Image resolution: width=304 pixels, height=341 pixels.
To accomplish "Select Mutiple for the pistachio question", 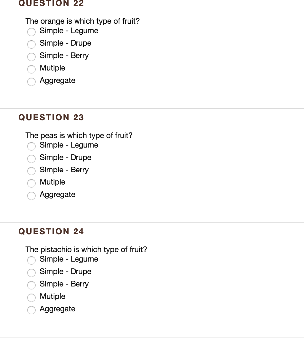I will pyautogui.click(x=31, y=298).
